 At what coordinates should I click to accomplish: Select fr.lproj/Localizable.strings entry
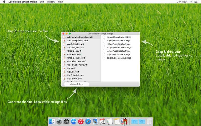(120, 41)
